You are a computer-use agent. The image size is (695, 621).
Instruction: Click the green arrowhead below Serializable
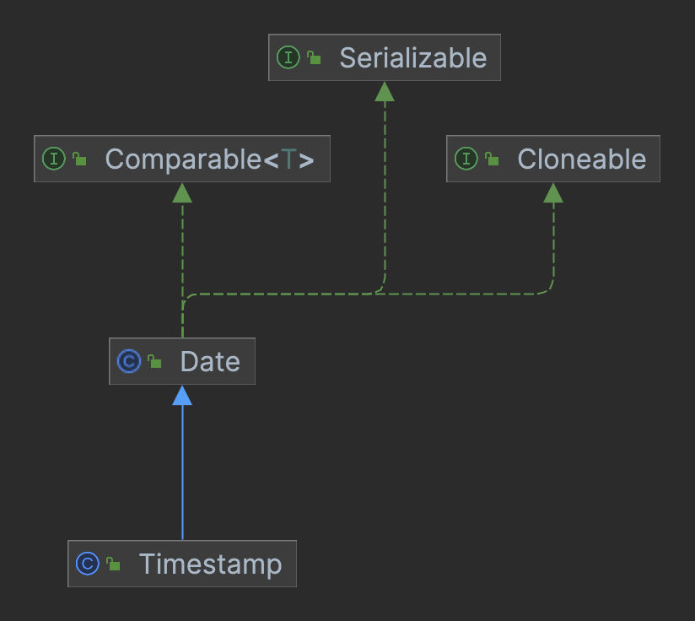coord(385,91)
